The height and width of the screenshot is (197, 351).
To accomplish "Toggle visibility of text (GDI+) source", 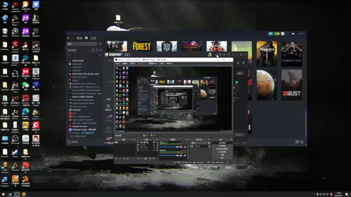I will coord(154,150).
